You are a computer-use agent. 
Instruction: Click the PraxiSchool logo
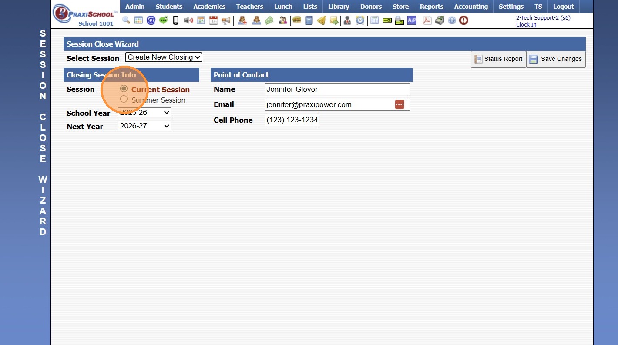pyautogui.click(x=85, y=13)
